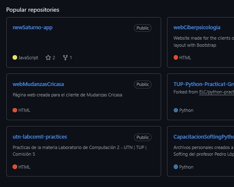
Task: Click the Public badge on newSaturno-app
Action: click(143, 28)
